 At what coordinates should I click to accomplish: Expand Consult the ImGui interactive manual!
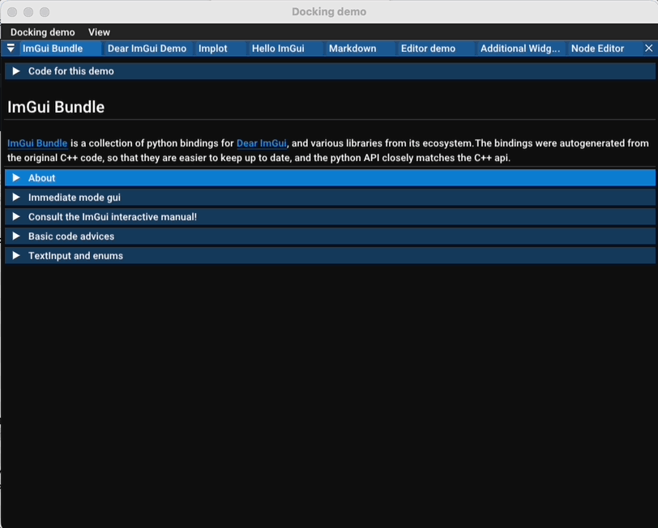pos(330,217)
